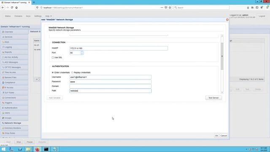
Task: Focus the empty Domain input field
Action: click(111, 86)
